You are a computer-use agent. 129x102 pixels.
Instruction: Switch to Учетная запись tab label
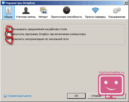tap(26, 17)
